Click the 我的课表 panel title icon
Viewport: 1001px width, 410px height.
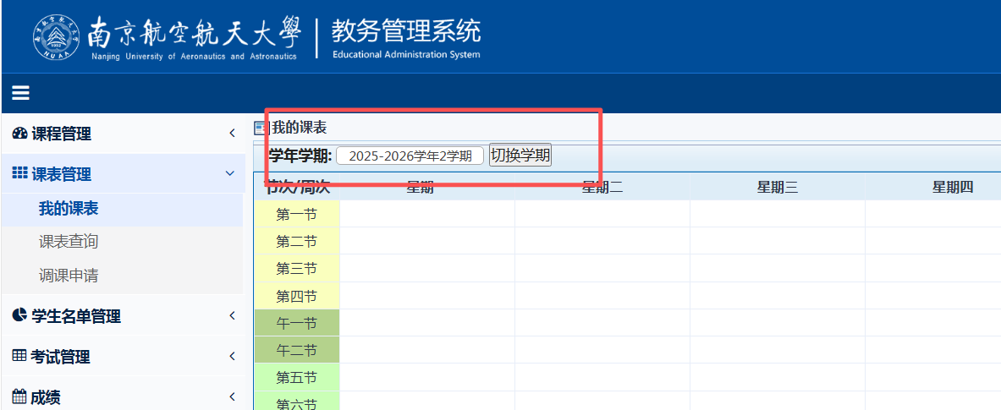tap(261, 128)
